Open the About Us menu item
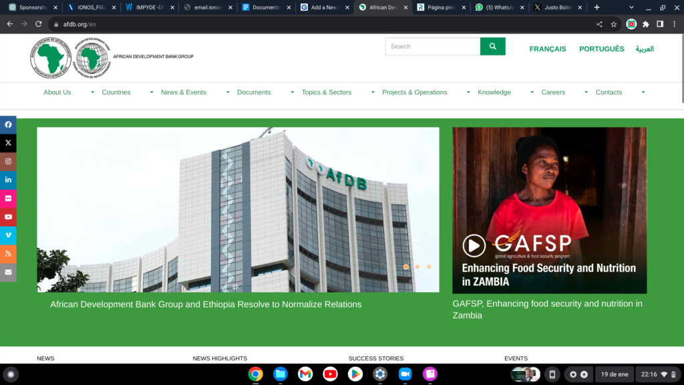 click(57, 92)
